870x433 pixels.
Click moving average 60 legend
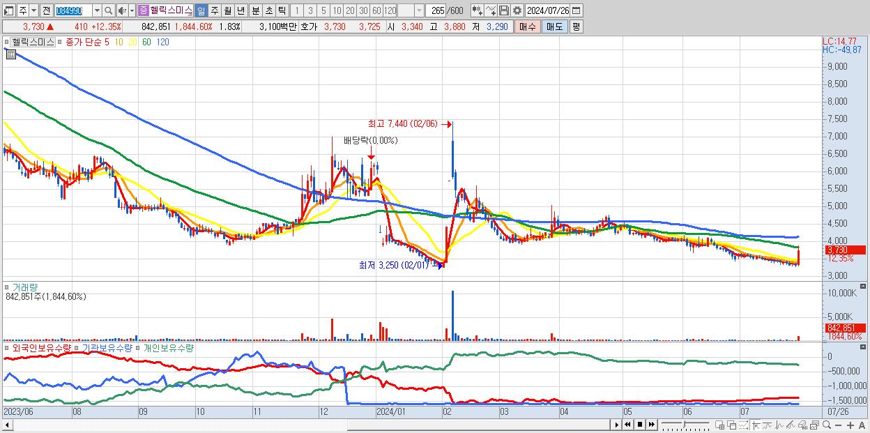[146, 42]
